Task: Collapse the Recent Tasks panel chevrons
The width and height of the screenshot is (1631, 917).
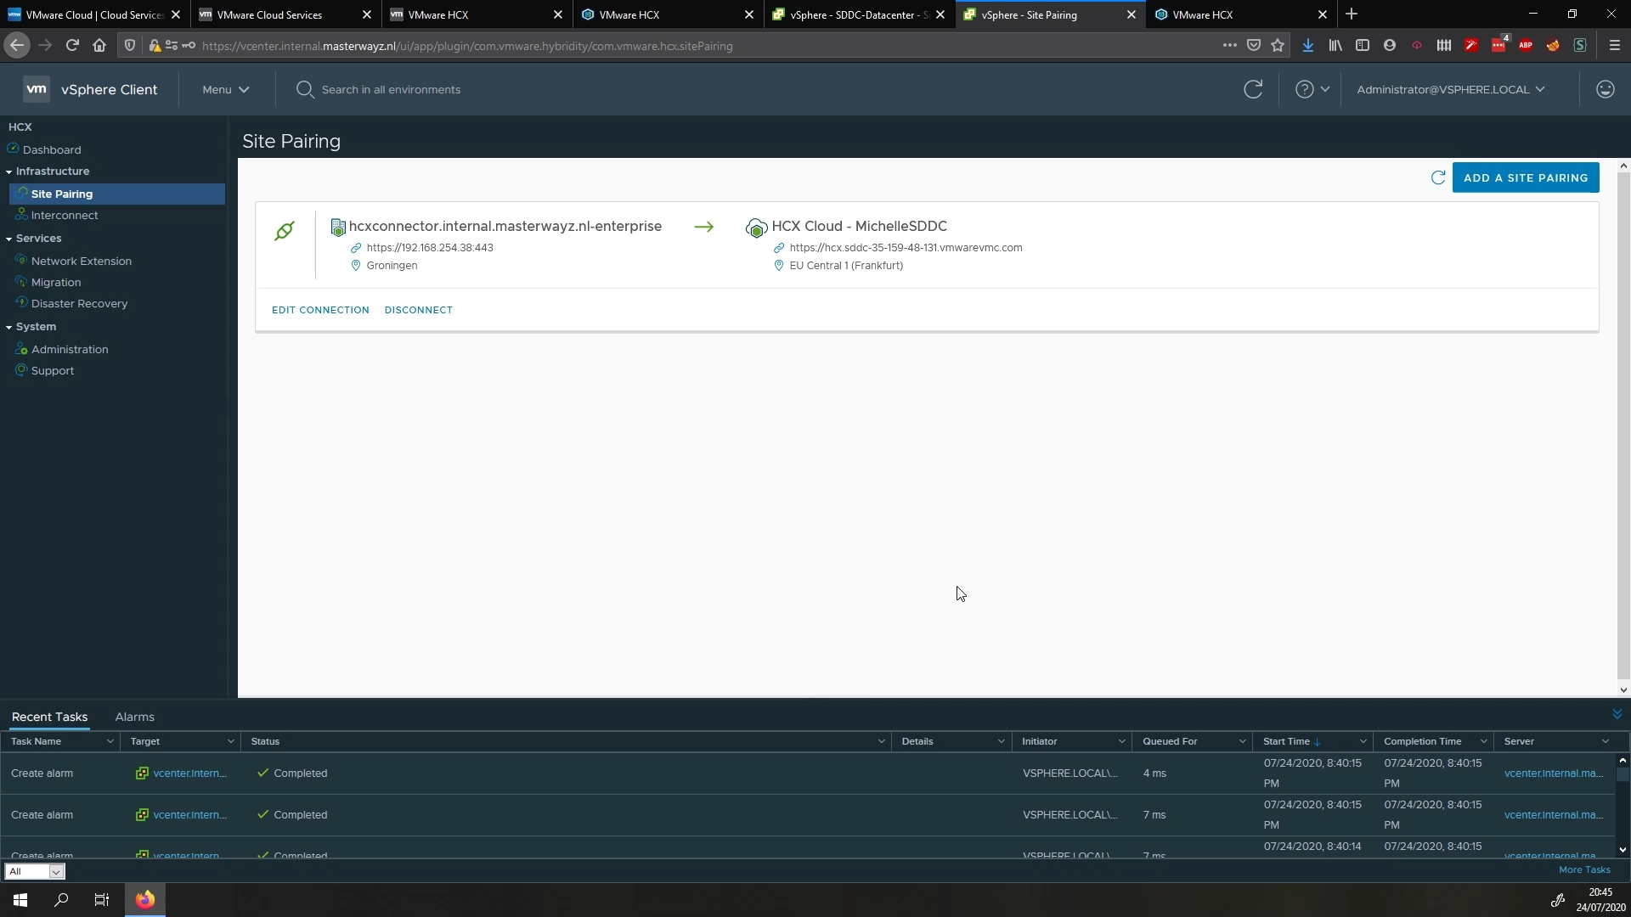Action: [x=1617, y=714]
